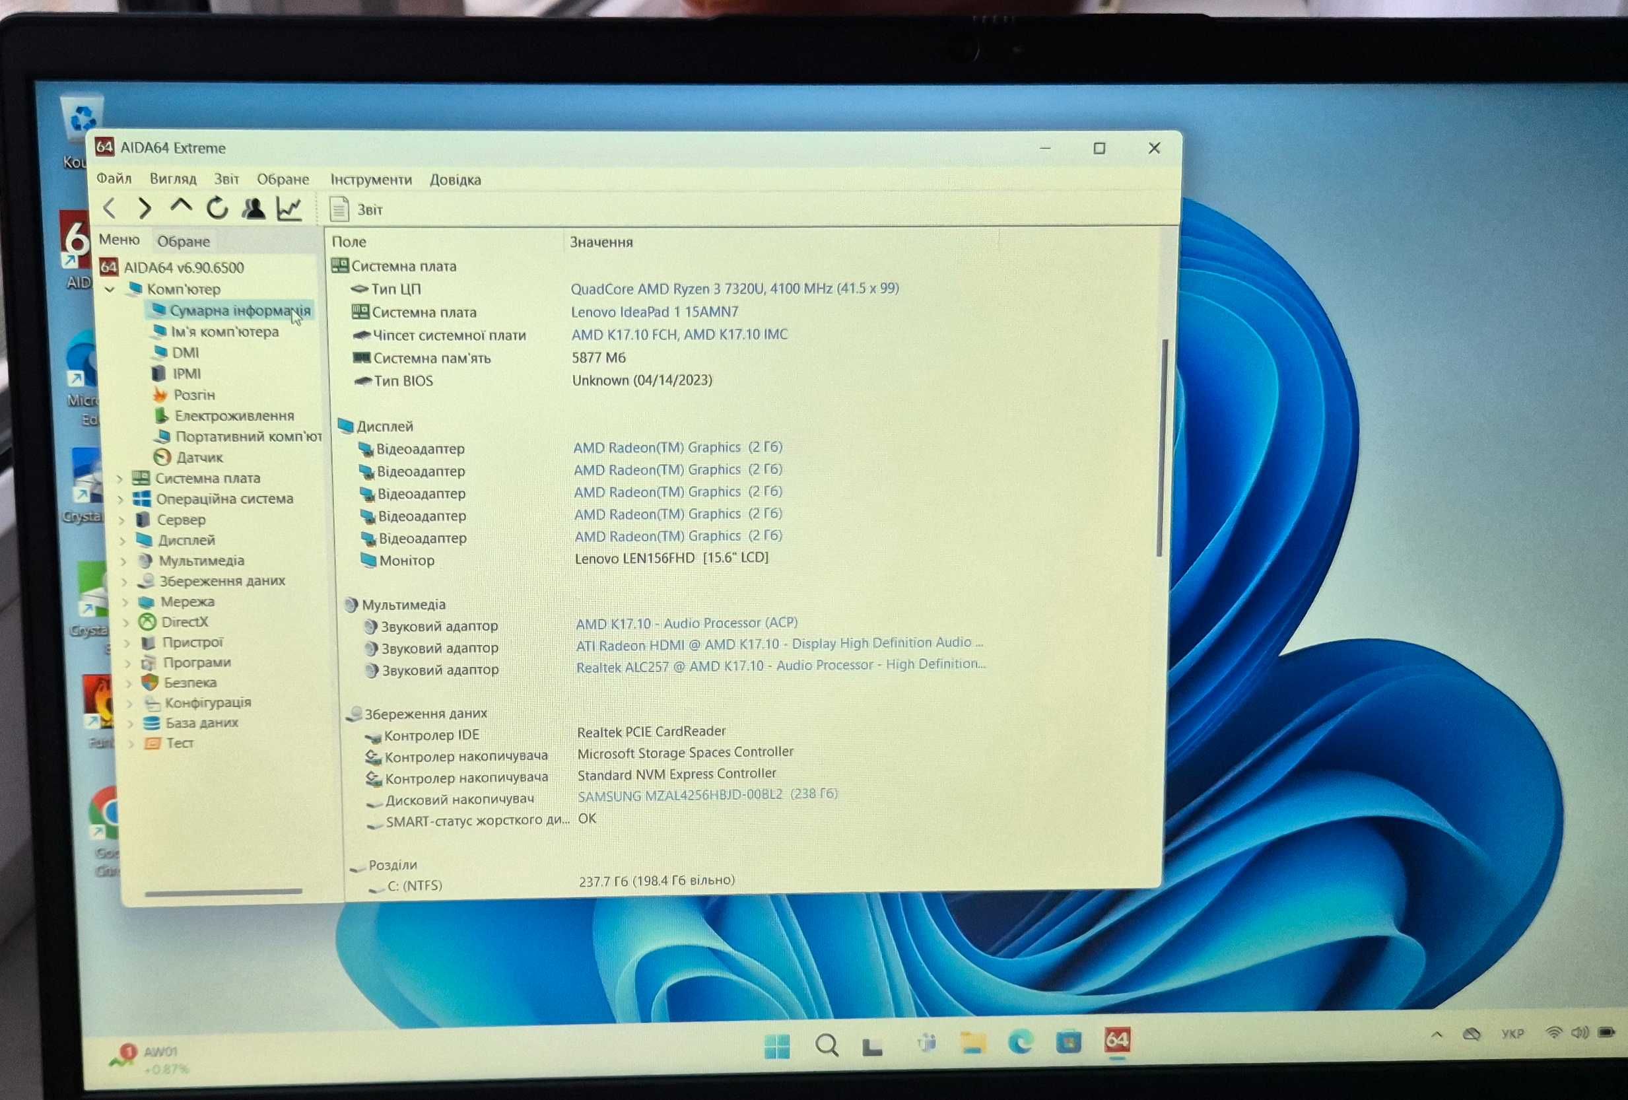Open ATI Radeon HDMI audio link

click(x=780, y=643)
